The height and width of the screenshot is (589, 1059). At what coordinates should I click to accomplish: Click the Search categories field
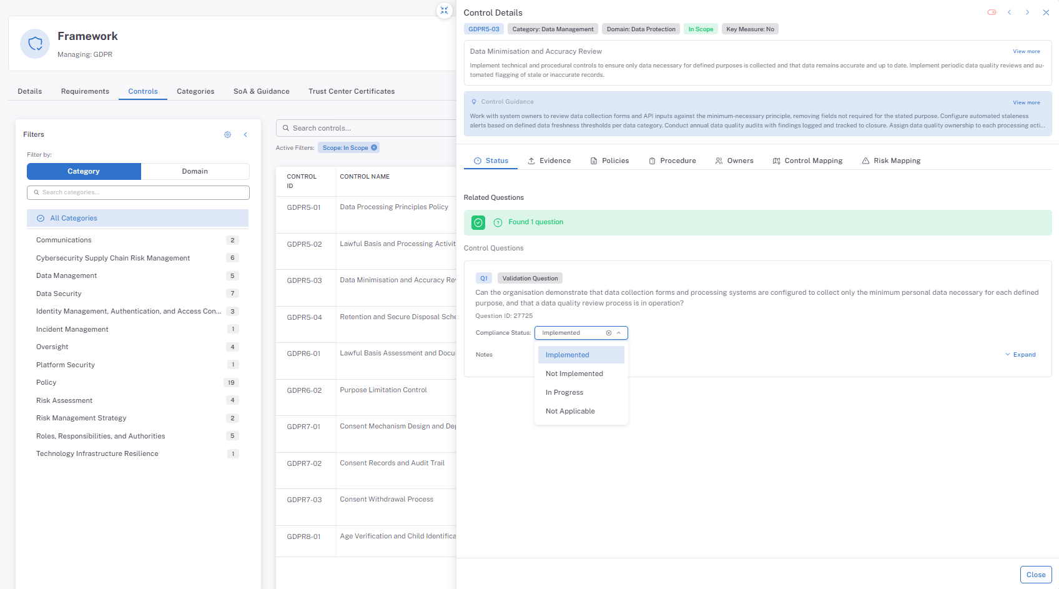138,192
